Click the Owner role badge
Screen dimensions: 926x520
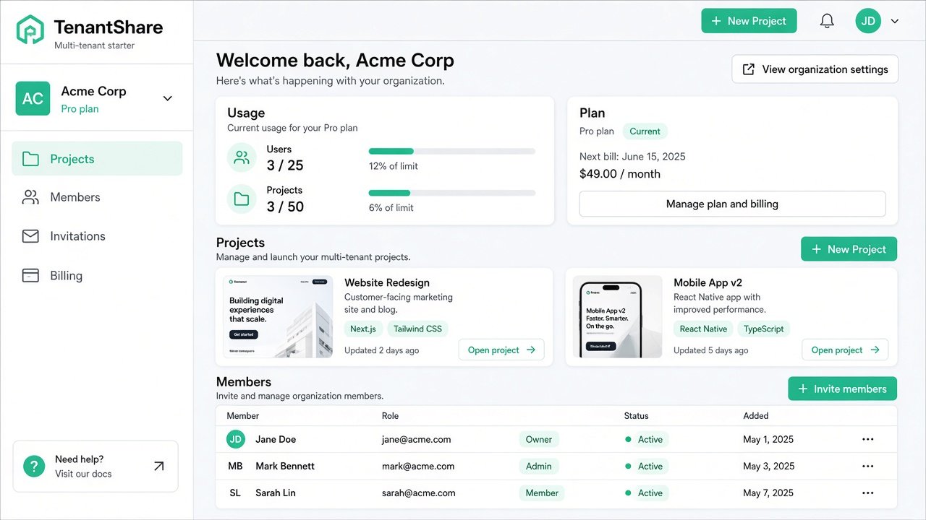(539, 439)
